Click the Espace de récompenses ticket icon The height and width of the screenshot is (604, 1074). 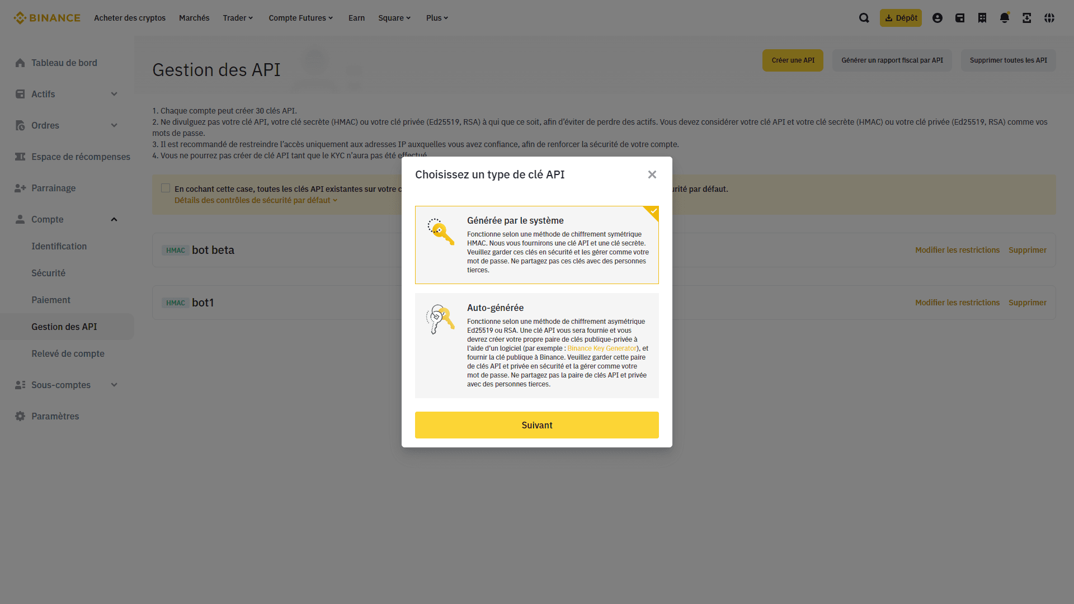tap(20, 157)
